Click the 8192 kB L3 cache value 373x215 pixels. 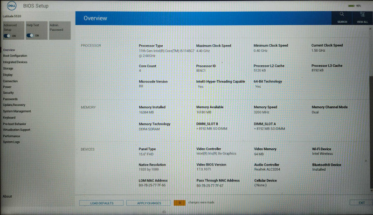318,70
